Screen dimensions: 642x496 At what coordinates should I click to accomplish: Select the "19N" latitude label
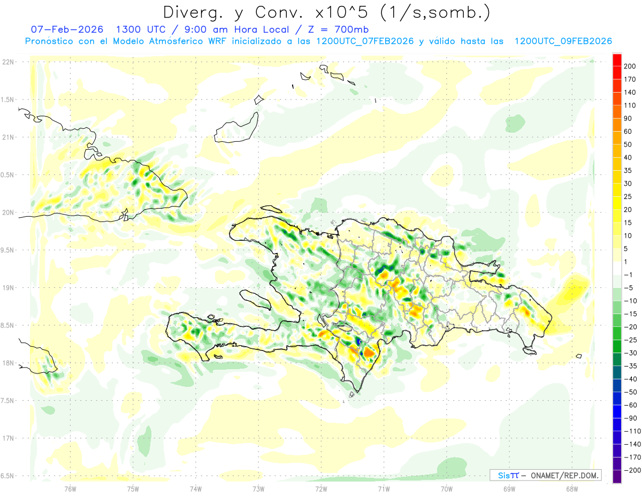[x=8, y=288]
